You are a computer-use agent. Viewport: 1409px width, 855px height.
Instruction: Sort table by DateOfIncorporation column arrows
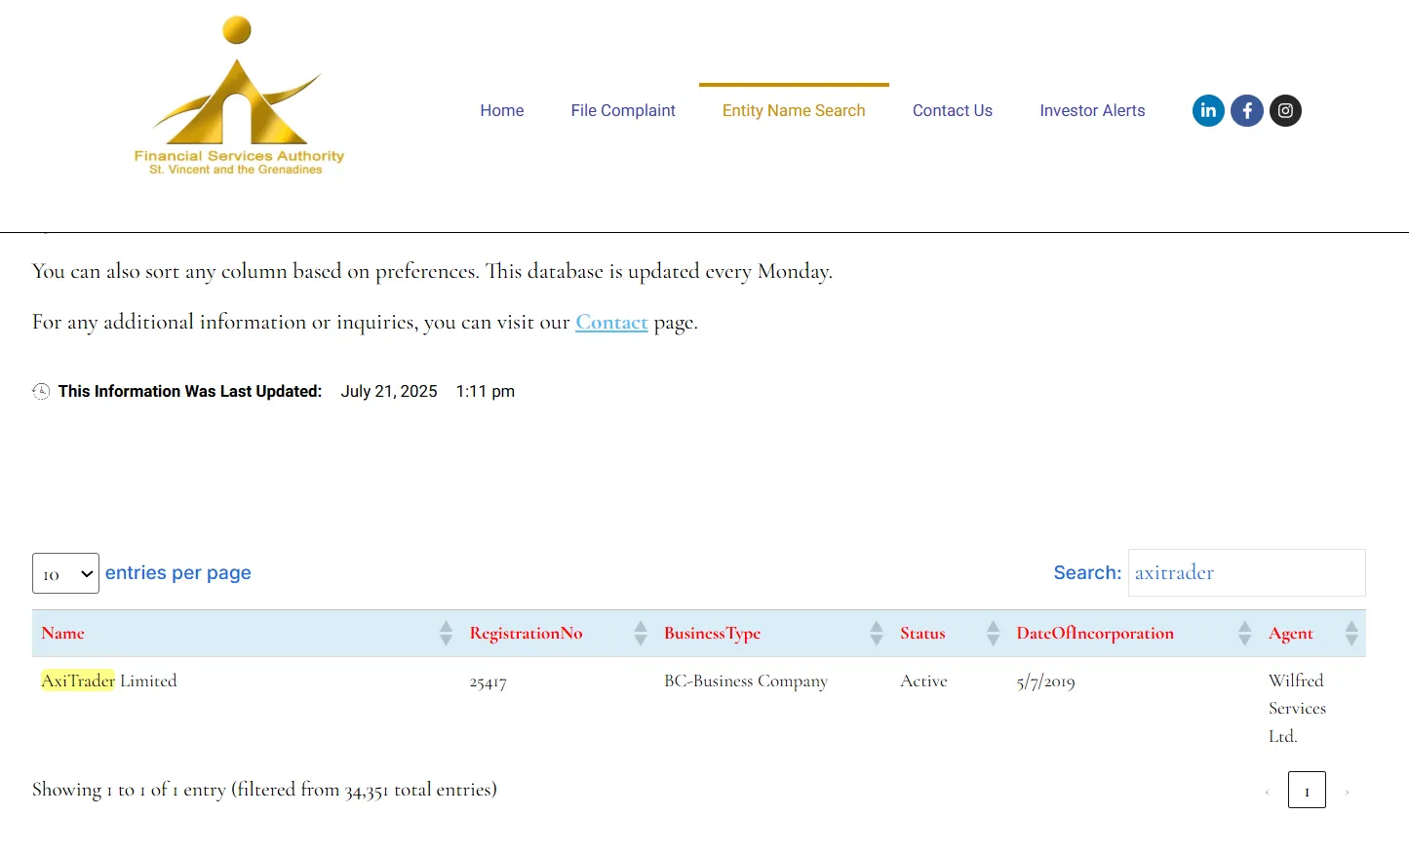1244,634
